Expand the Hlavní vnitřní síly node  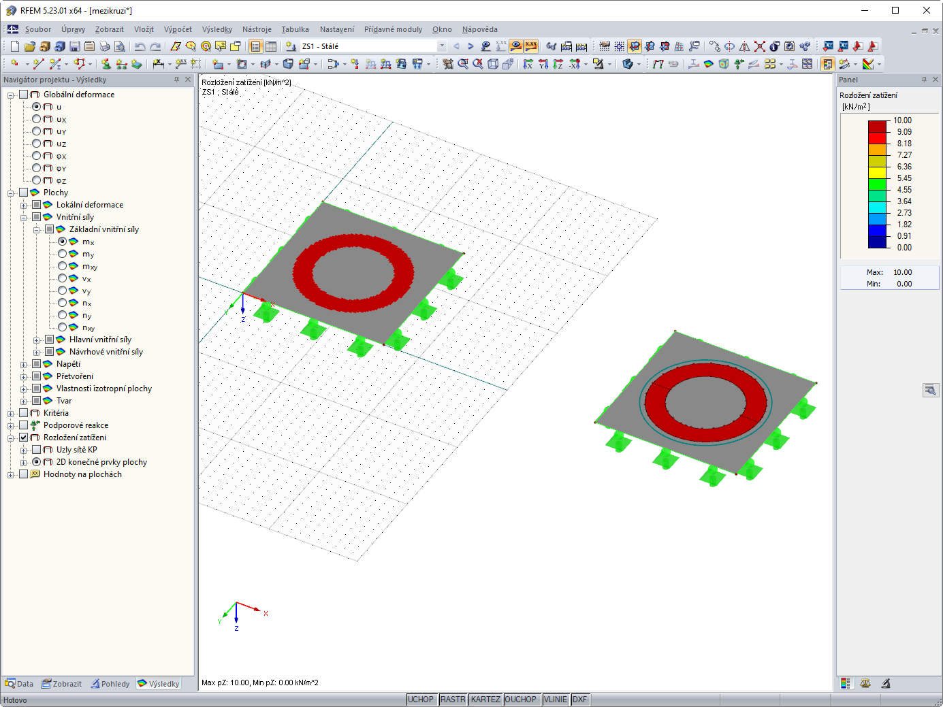37,340
